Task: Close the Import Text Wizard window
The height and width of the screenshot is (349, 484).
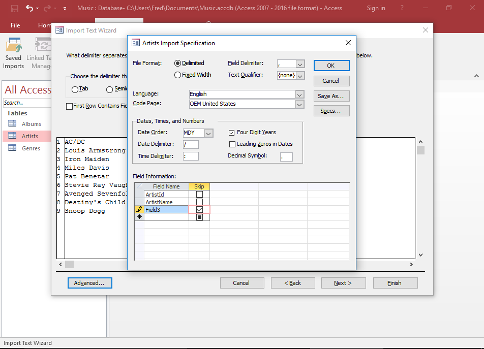Action: pyautogui.click(x=426, y=30)
